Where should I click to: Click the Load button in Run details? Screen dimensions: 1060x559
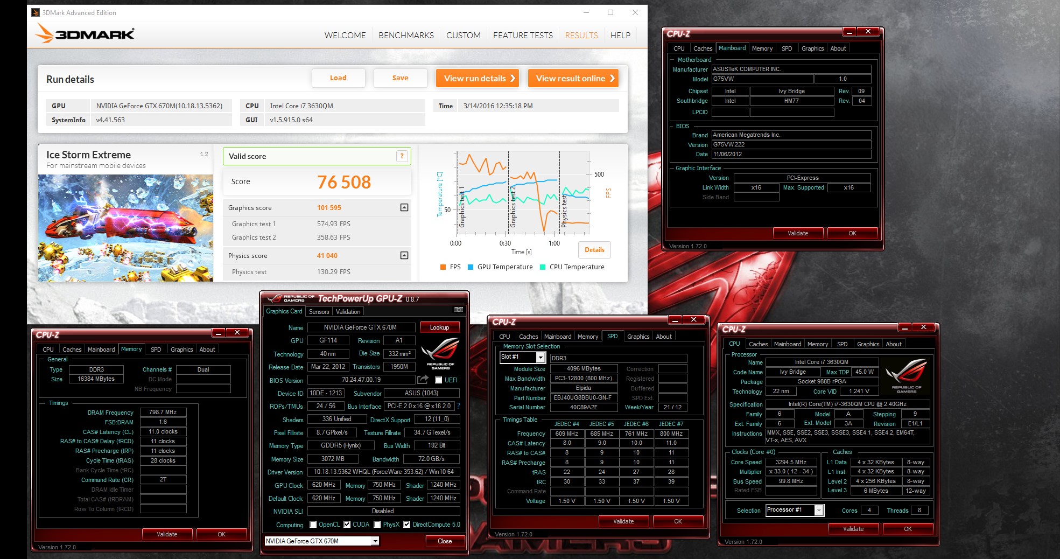(x=338, y=78)
